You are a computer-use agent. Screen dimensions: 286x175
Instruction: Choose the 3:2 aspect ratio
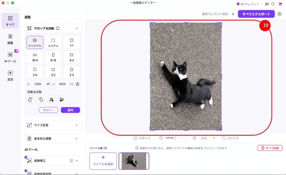[53, 72]
